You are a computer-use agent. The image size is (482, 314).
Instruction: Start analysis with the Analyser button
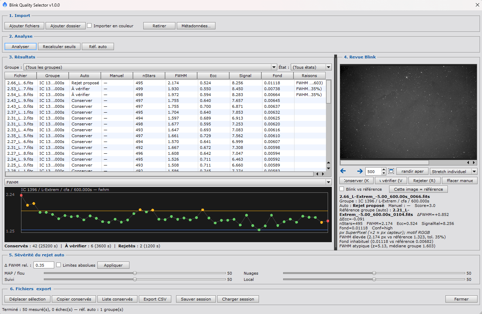coord(20,47)
